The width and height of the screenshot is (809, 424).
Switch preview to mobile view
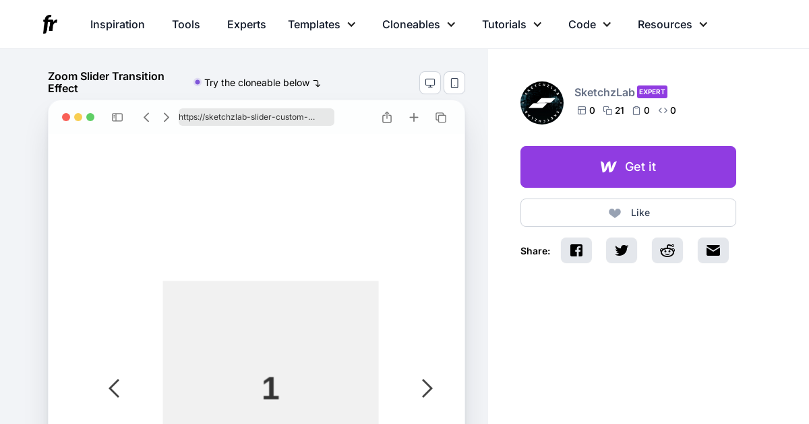click(454, 83)
